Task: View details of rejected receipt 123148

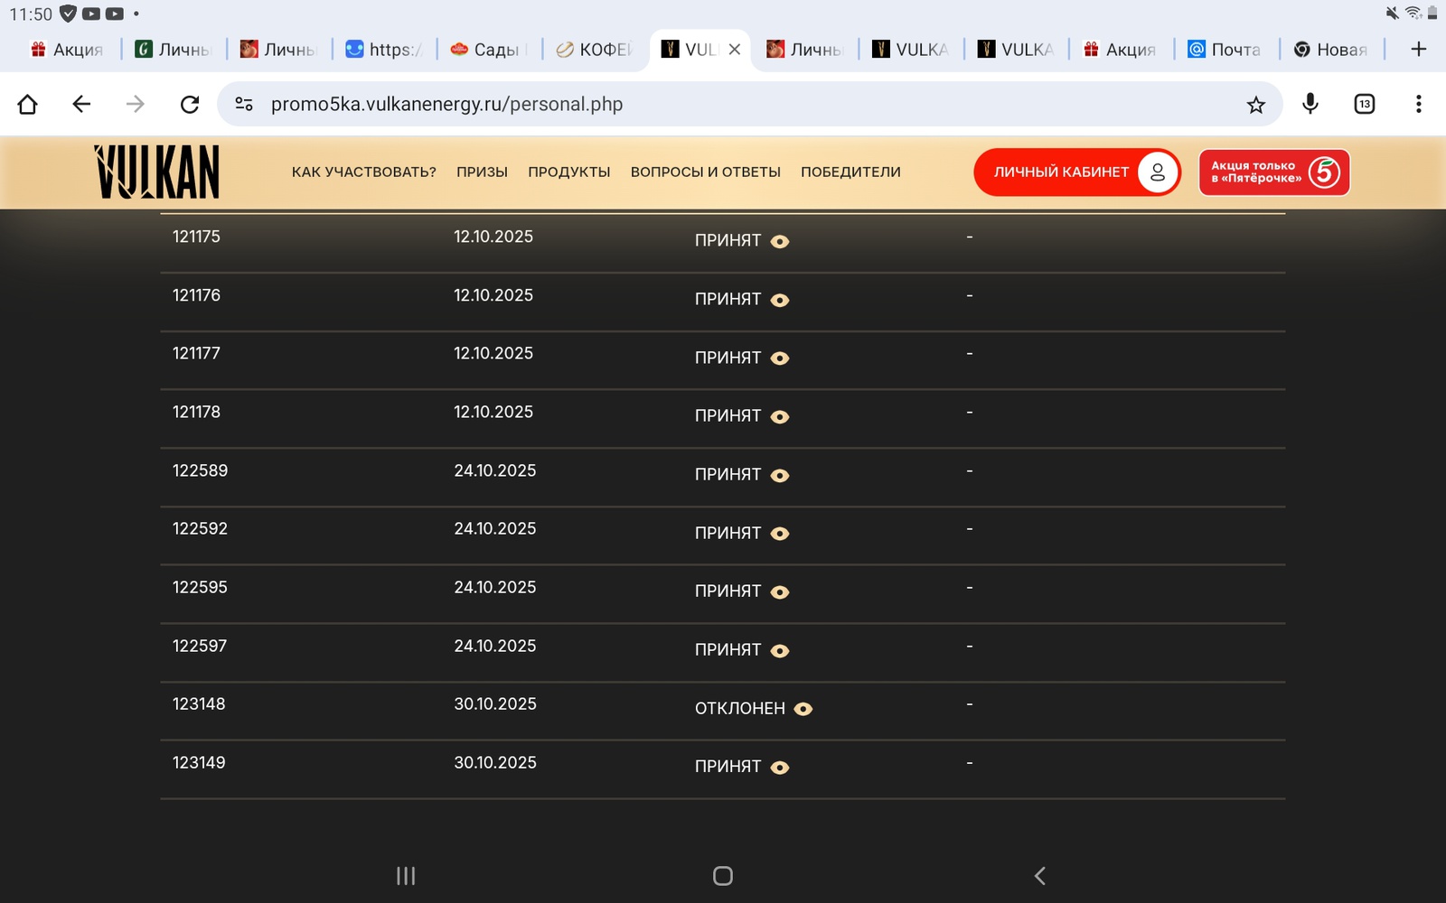Action: (x=803, y=709)
